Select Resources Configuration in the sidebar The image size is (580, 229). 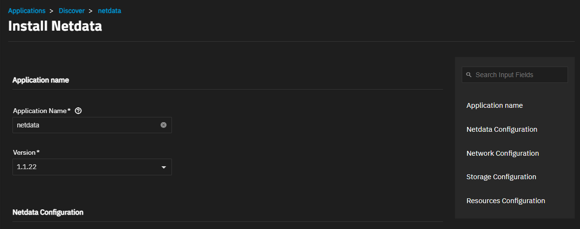[x=505, y=201]
